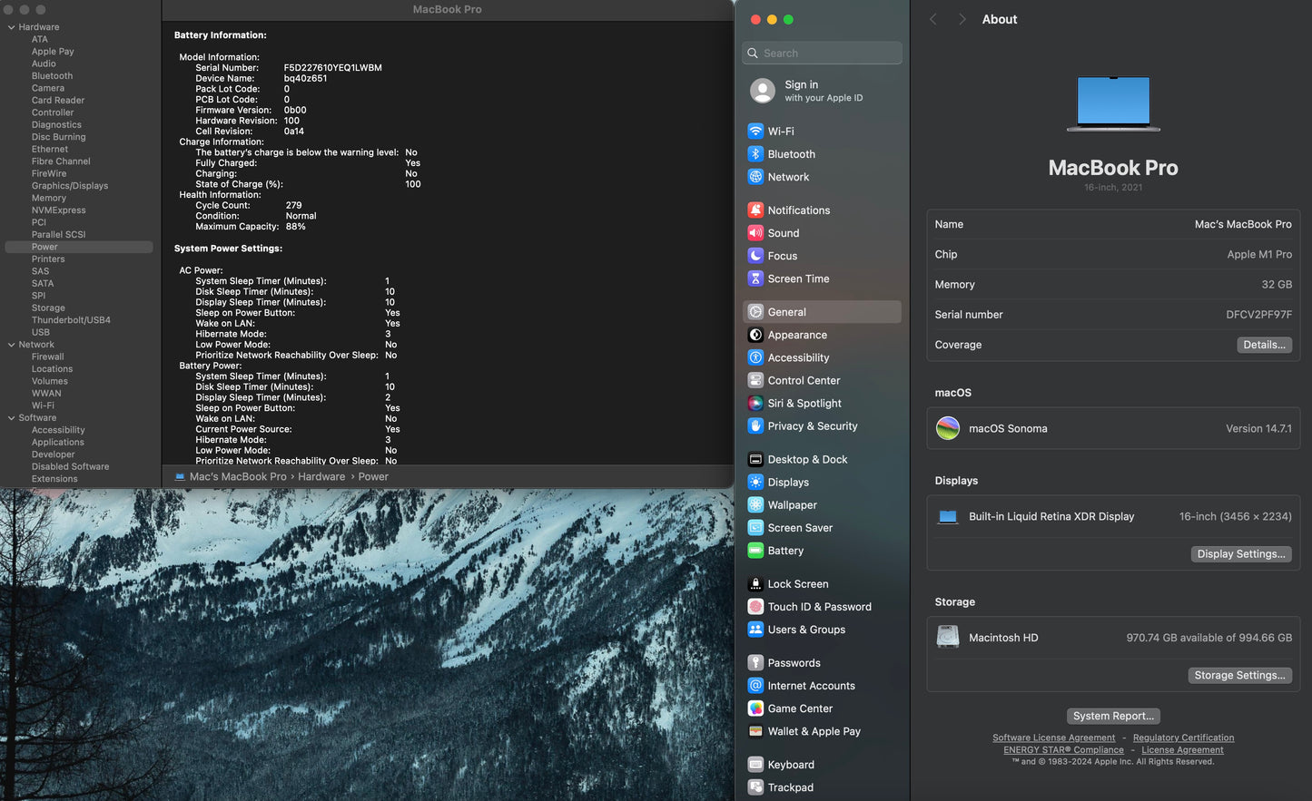Click the Coverage Details... button
This screenshot has width=1312, height=801.
(1264, 345)
